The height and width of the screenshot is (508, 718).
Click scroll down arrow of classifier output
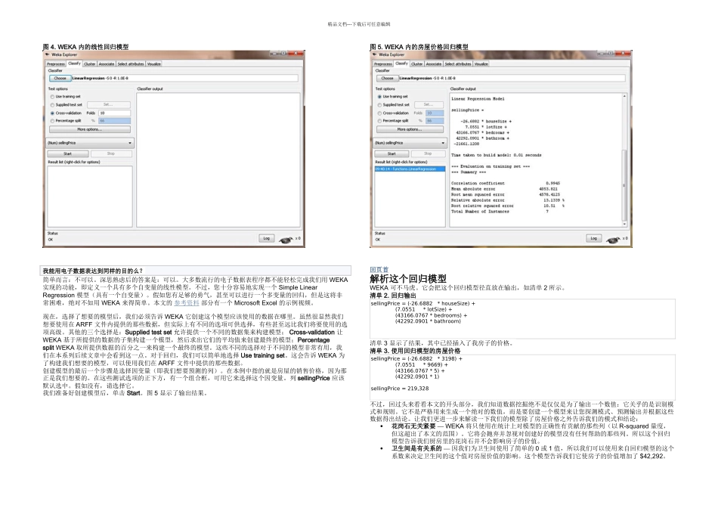(x=624, y=224)
